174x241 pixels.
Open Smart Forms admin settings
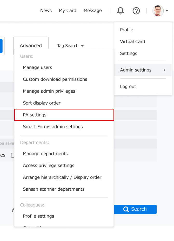pos(64,127)
